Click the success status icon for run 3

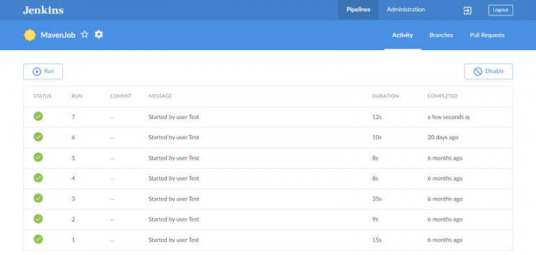[x=38, y=199]
